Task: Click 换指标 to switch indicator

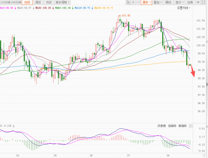Action: click(183, 126)
